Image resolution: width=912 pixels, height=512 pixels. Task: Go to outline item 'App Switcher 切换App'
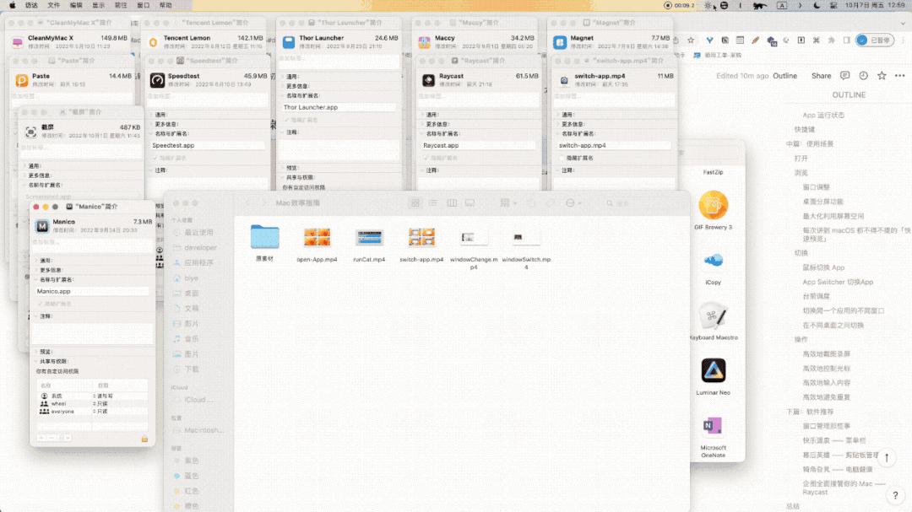(x=838, y=282)
